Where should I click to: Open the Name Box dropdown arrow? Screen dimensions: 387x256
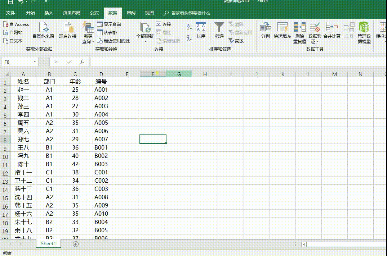[x=35, y=62]
